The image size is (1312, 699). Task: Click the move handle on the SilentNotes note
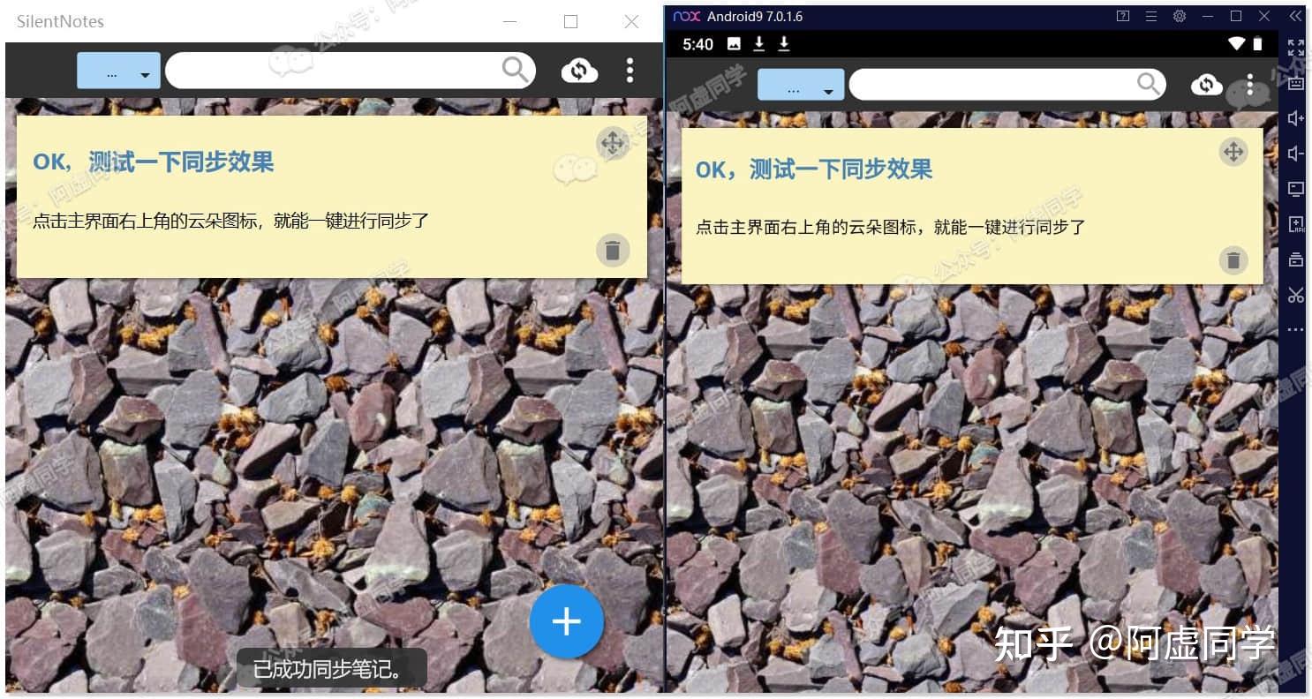[613, 143]
